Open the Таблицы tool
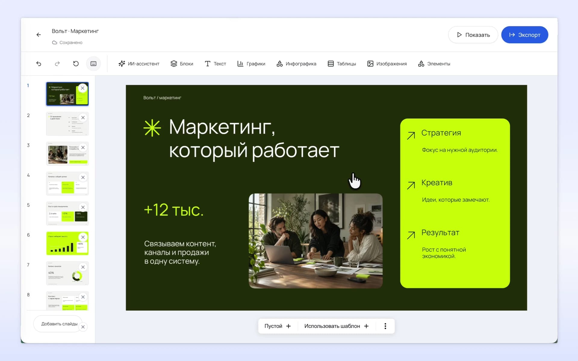Image resolution: width=578 pixels, height=361 pixels. pyautogui.click(x=342, y=63)
